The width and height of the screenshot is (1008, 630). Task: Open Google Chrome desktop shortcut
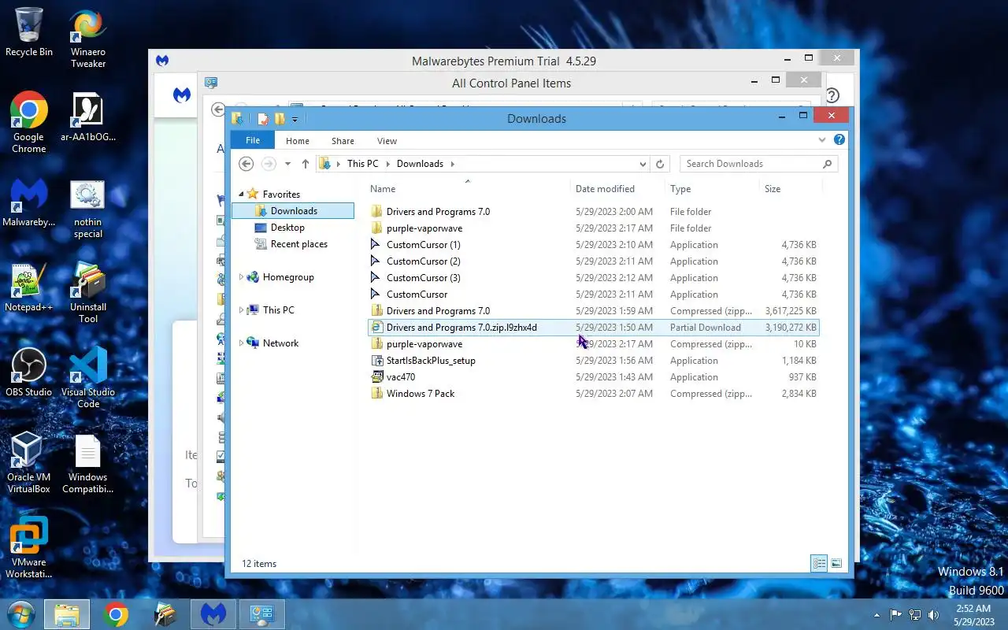point(29,123)
